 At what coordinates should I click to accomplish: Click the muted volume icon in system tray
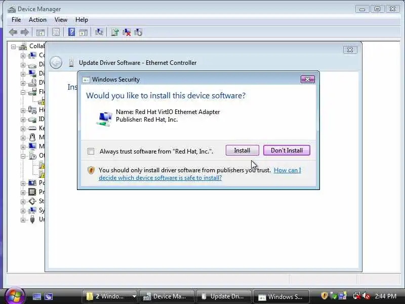point(366,296)
